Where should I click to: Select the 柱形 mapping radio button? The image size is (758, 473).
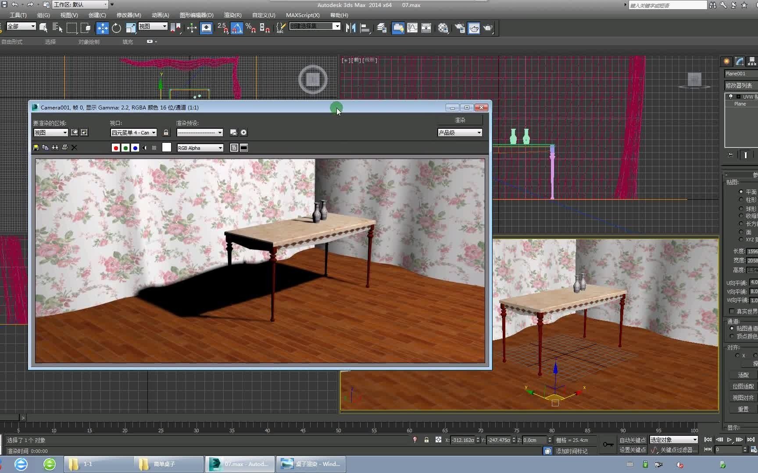coord(741,199)
